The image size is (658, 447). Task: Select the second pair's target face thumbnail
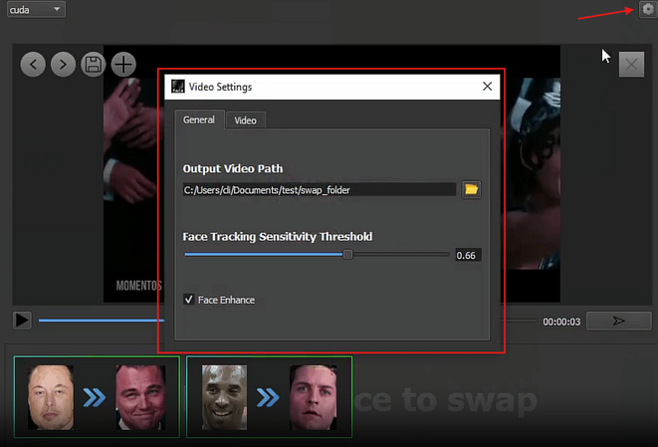click(x=313, y=397)
